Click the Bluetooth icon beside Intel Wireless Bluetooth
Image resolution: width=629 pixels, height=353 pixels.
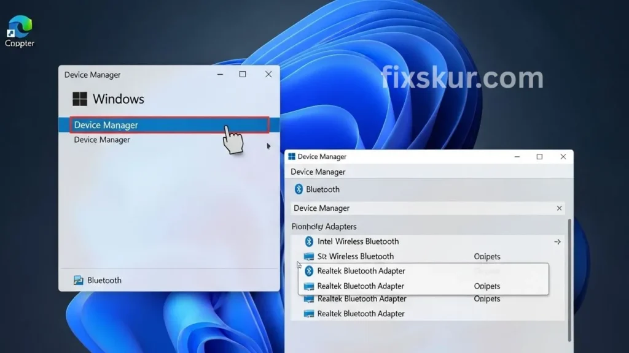(309, 241)
